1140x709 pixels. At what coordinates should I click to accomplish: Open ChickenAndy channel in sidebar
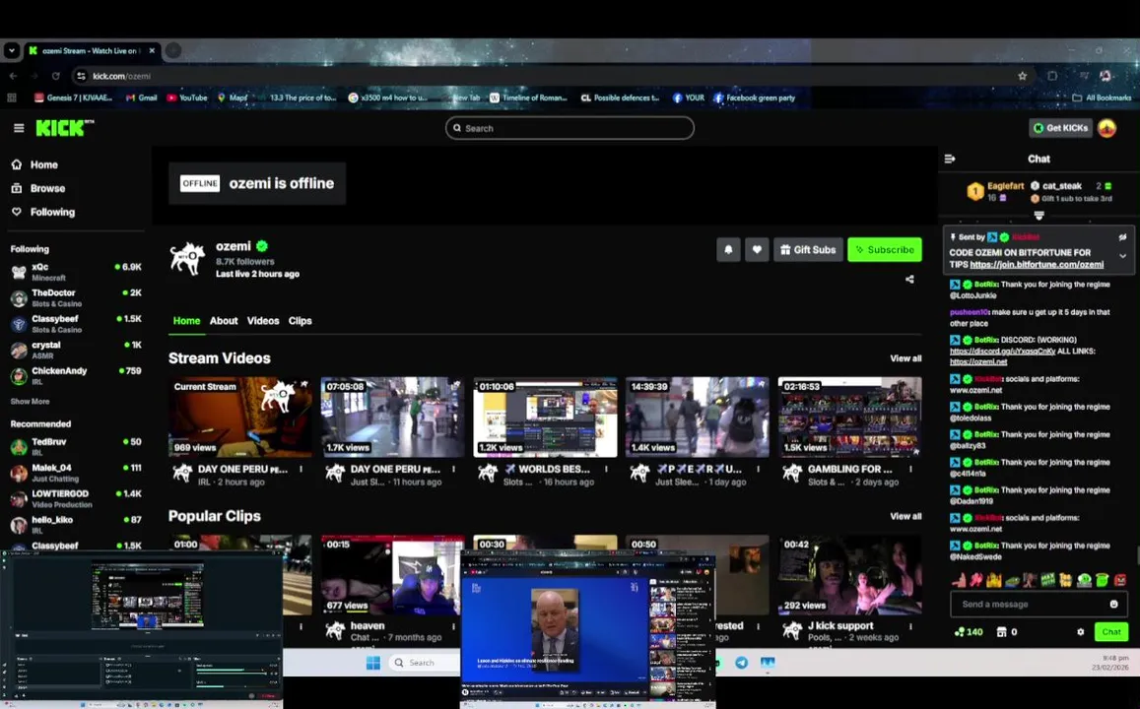click(76, 375)
